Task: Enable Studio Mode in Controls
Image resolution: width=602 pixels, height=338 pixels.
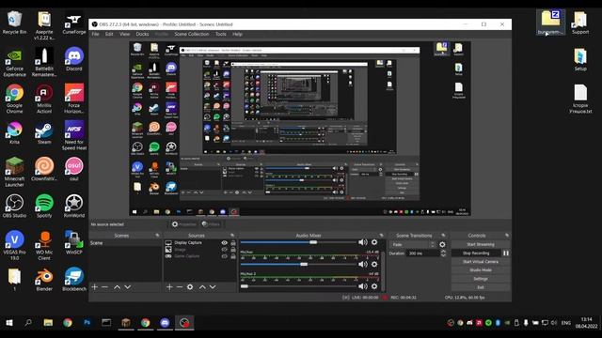Action: click(x=481, y=269)
